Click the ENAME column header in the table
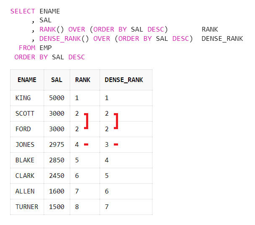The width and height of the screenshot is (255, 225). [x=27, y=80]
